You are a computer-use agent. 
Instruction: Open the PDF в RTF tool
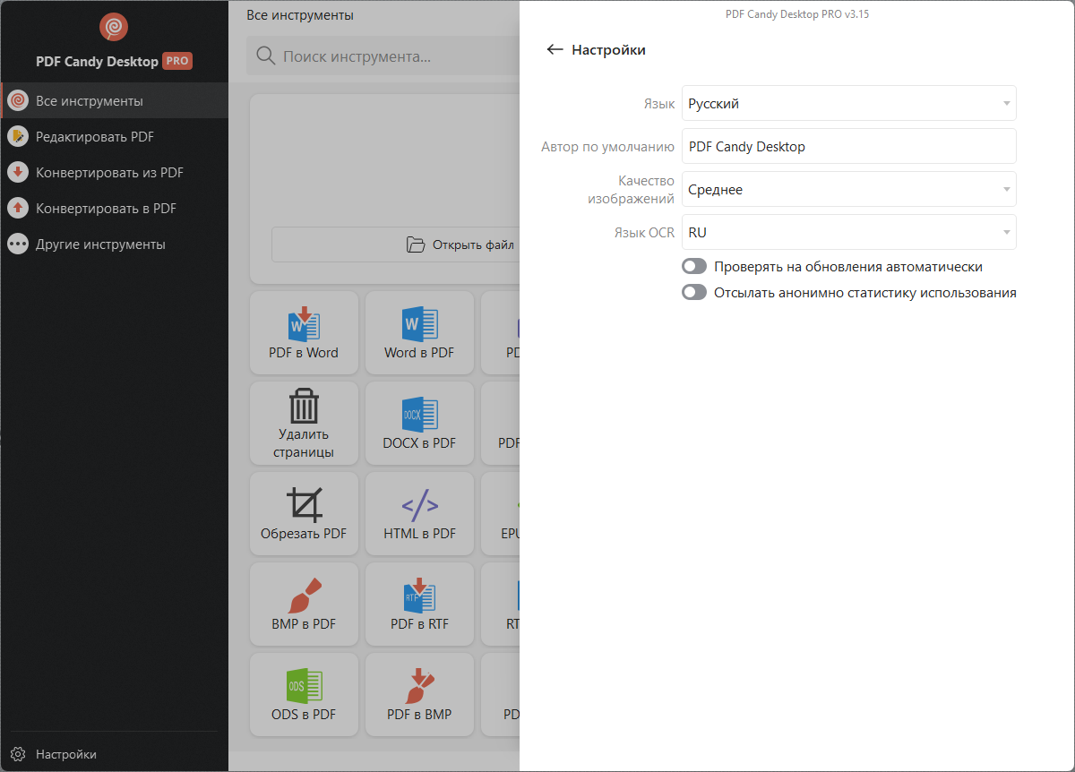419,605
